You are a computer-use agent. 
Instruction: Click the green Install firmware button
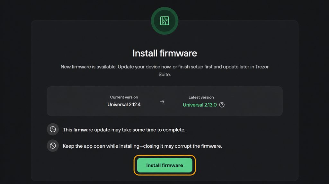point(164,165)
